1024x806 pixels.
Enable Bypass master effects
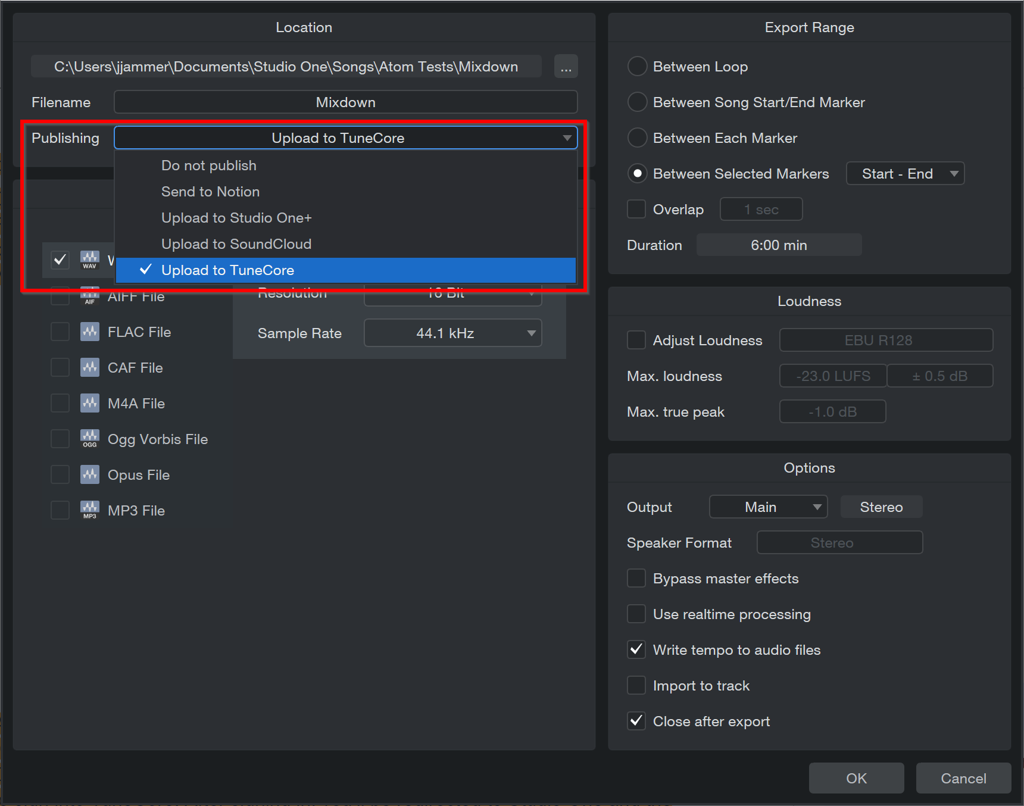pyautogui.click(x=636, y=578)
